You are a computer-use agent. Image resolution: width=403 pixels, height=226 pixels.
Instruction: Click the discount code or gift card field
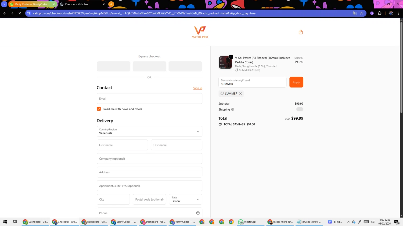pyautogui.click(x=252, y=82)
